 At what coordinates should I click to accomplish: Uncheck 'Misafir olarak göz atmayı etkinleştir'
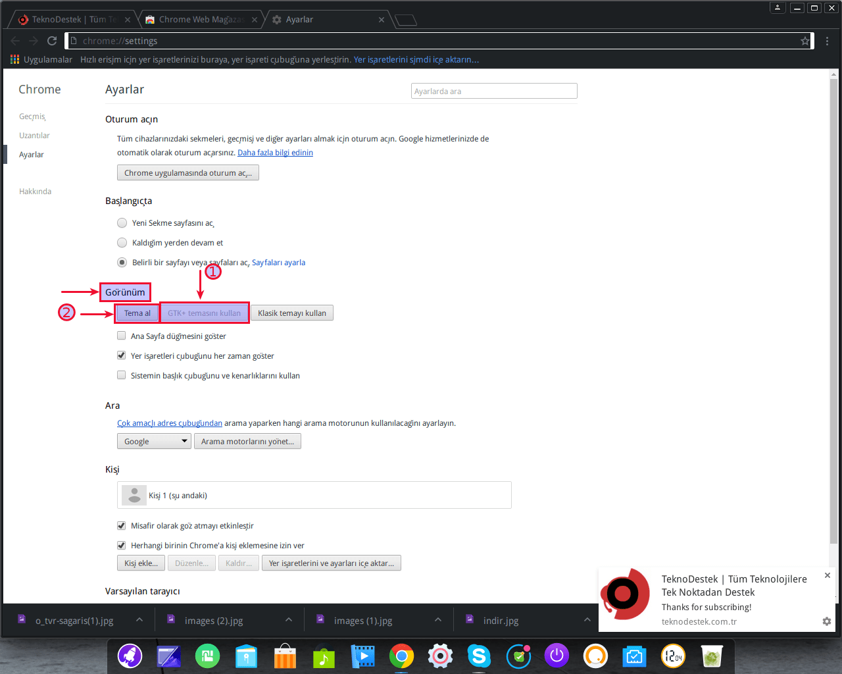[121, 525]
